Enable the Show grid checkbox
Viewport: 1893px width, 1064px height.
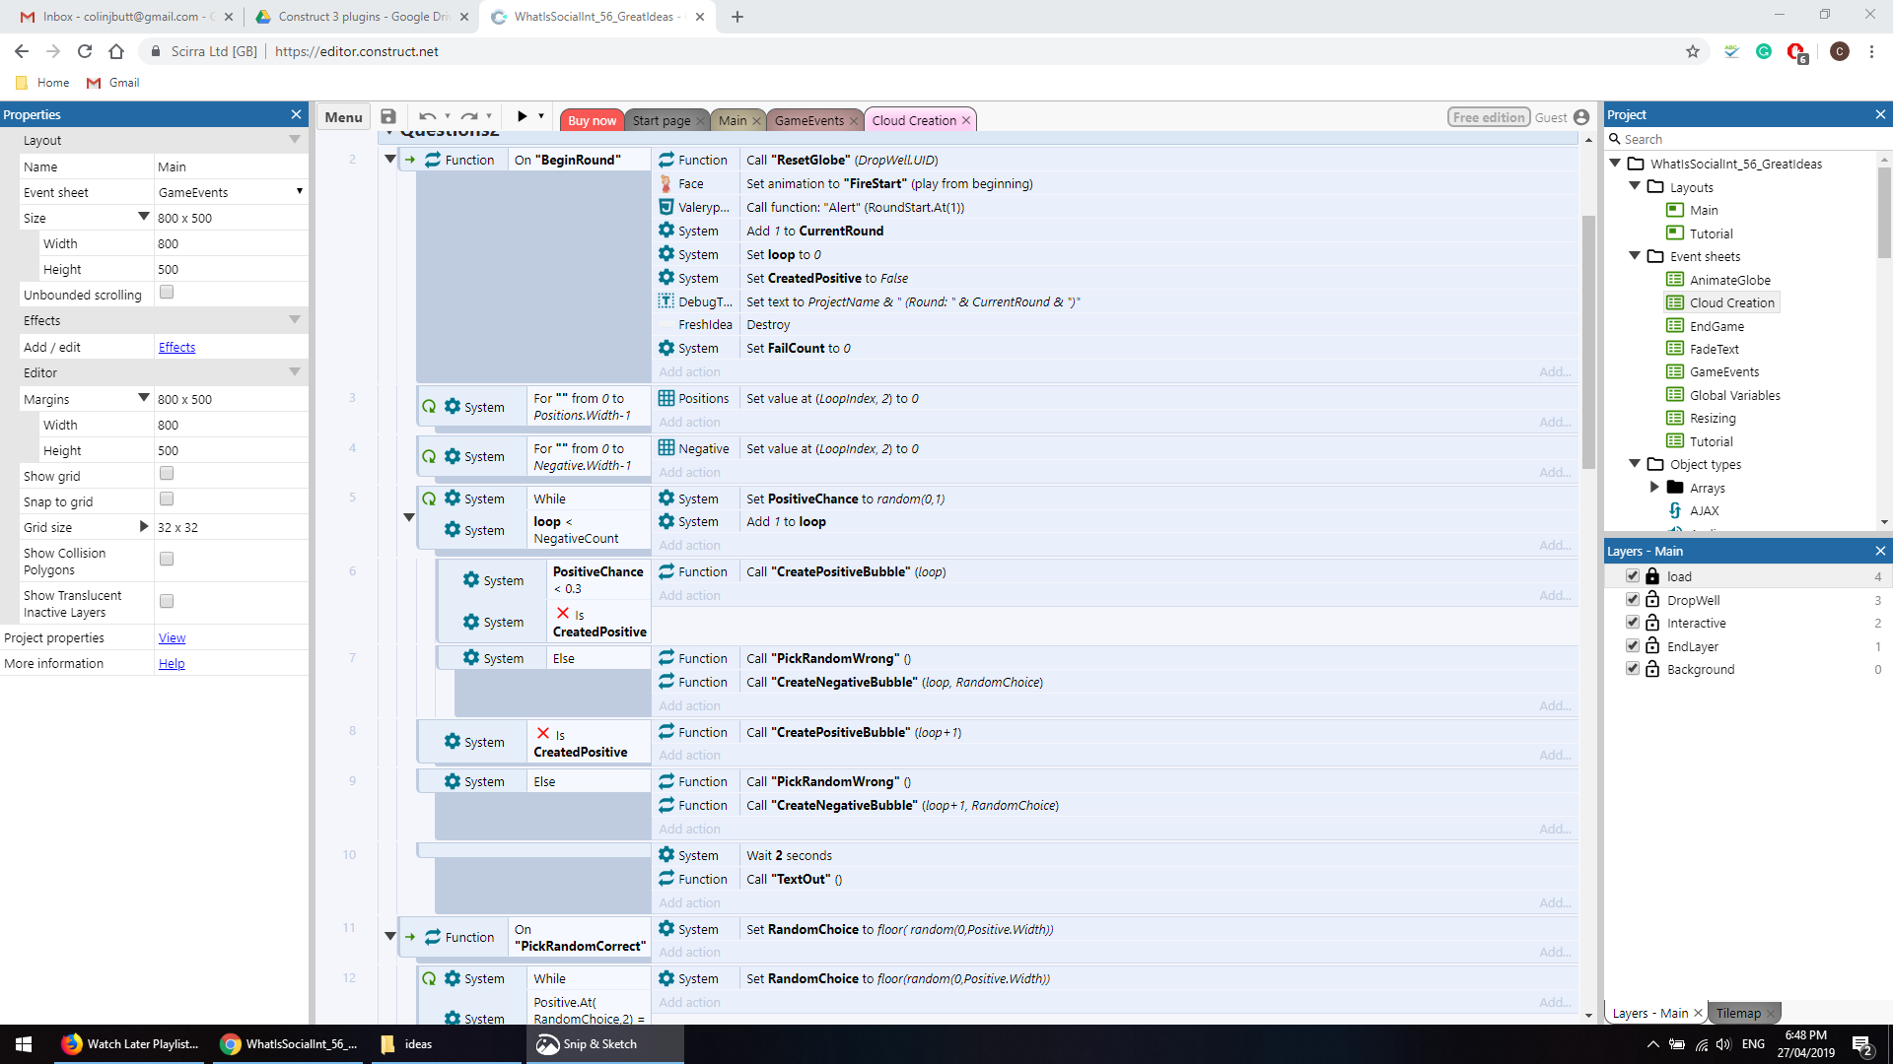tap(167, 474)
